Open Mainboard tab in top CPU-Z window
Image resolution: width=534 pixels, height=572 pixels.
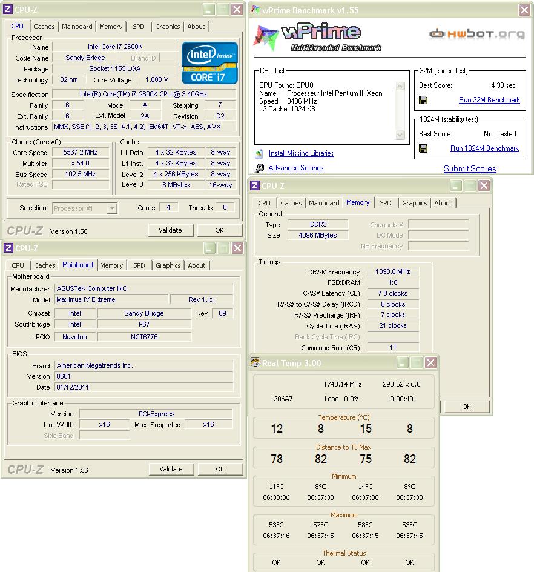(x=77, y=27)
